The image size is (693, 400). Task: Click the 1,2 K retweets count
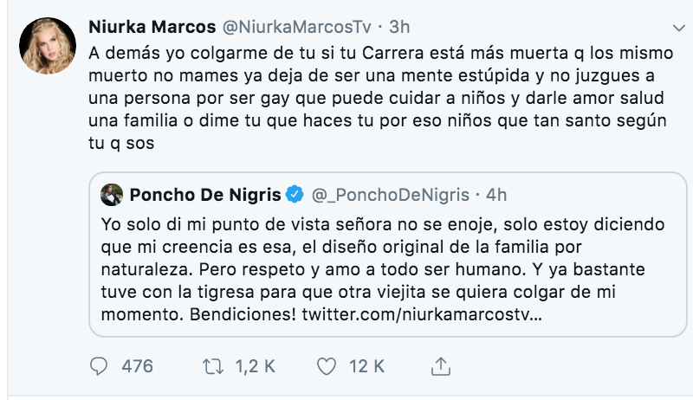pos(255,366)
